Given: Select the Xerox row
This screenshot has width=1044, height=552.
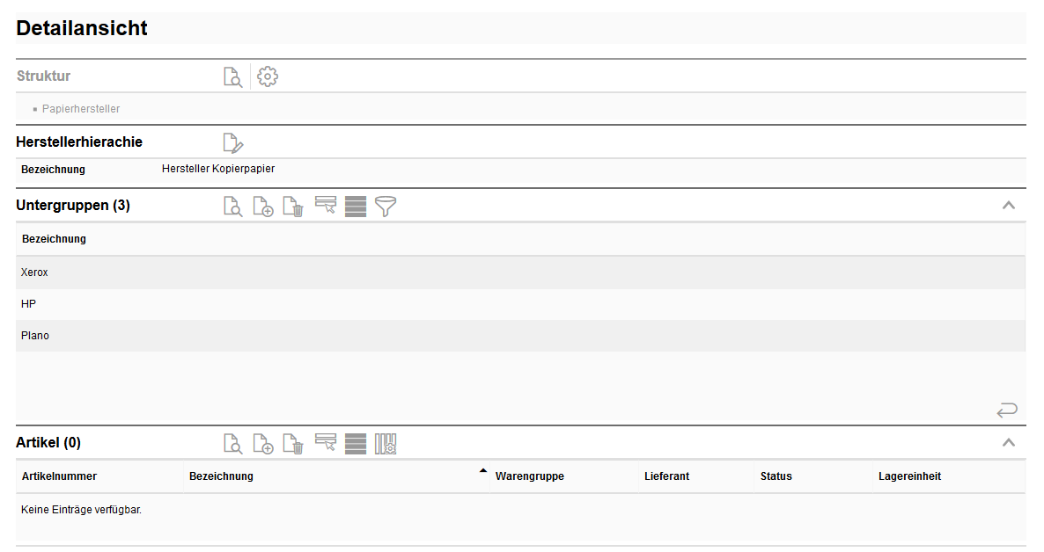Looking at the screenshot, I should click(x=35, y=272).
